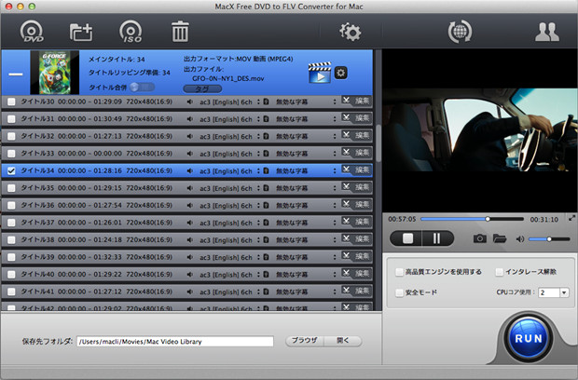Load a DVD disc with the DVD icon
The height and width of the screenshot is (380, 578).
coord(32,32)
